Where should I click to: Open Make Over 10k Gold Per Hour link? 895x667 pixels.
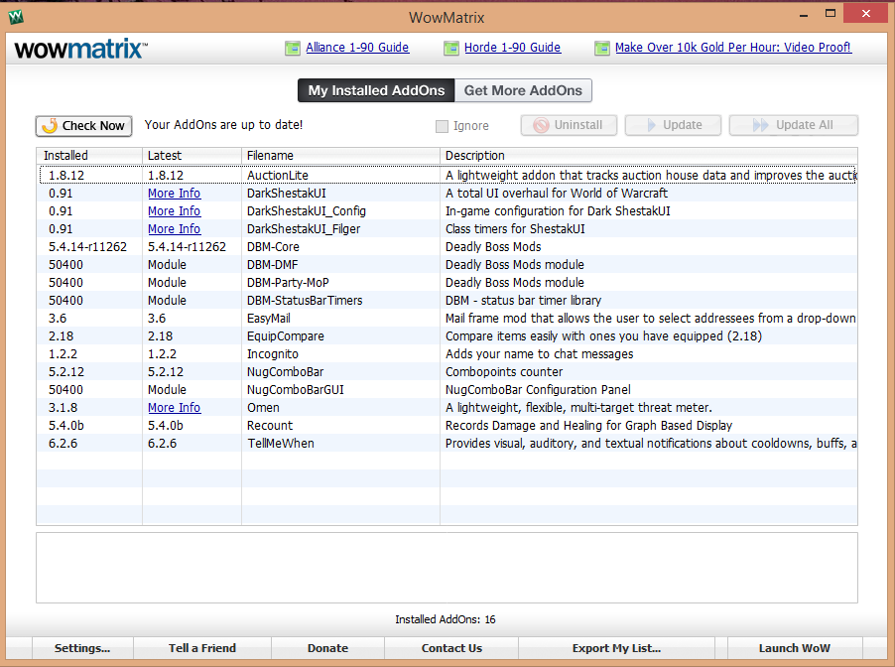coord(733,48)
